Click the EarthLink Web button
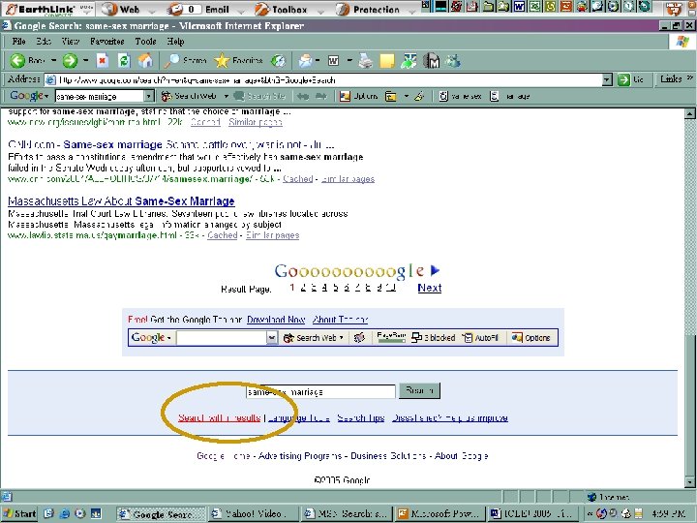 [121, 9]
